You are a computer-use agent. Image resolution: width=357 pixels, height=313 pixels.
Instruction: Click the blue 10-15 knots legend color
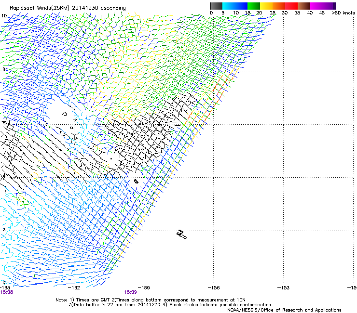[x=241, y=6]
